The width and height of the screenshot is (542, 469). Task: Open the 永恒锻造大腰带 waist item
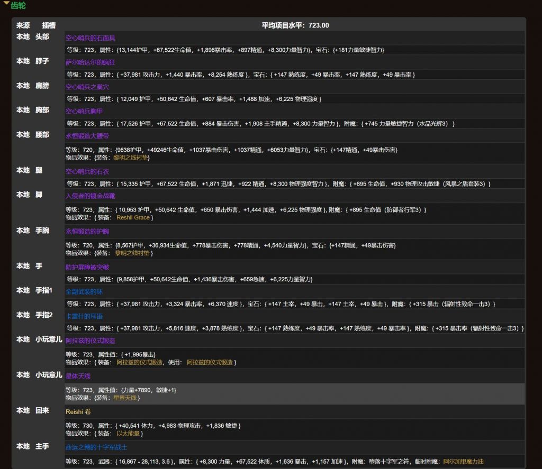pyautogui.click(x=87, y=136)
